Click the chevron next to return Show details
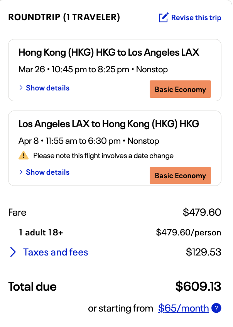 (x=21, y=172)
